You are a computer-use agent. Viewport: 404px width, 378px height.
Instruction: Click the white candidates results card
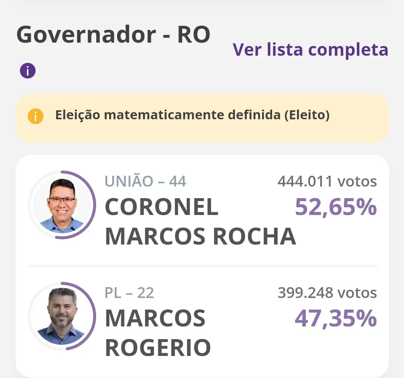(x=202, y=267)
